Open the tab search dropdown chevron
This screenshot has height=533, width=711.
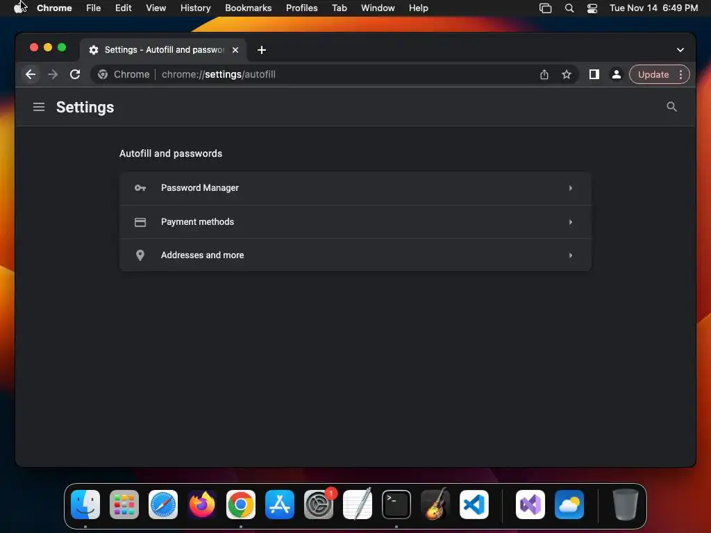point(680,50)
